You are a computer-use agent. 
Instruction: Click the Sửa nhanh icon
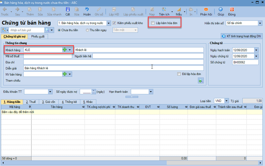click(54, 9)
